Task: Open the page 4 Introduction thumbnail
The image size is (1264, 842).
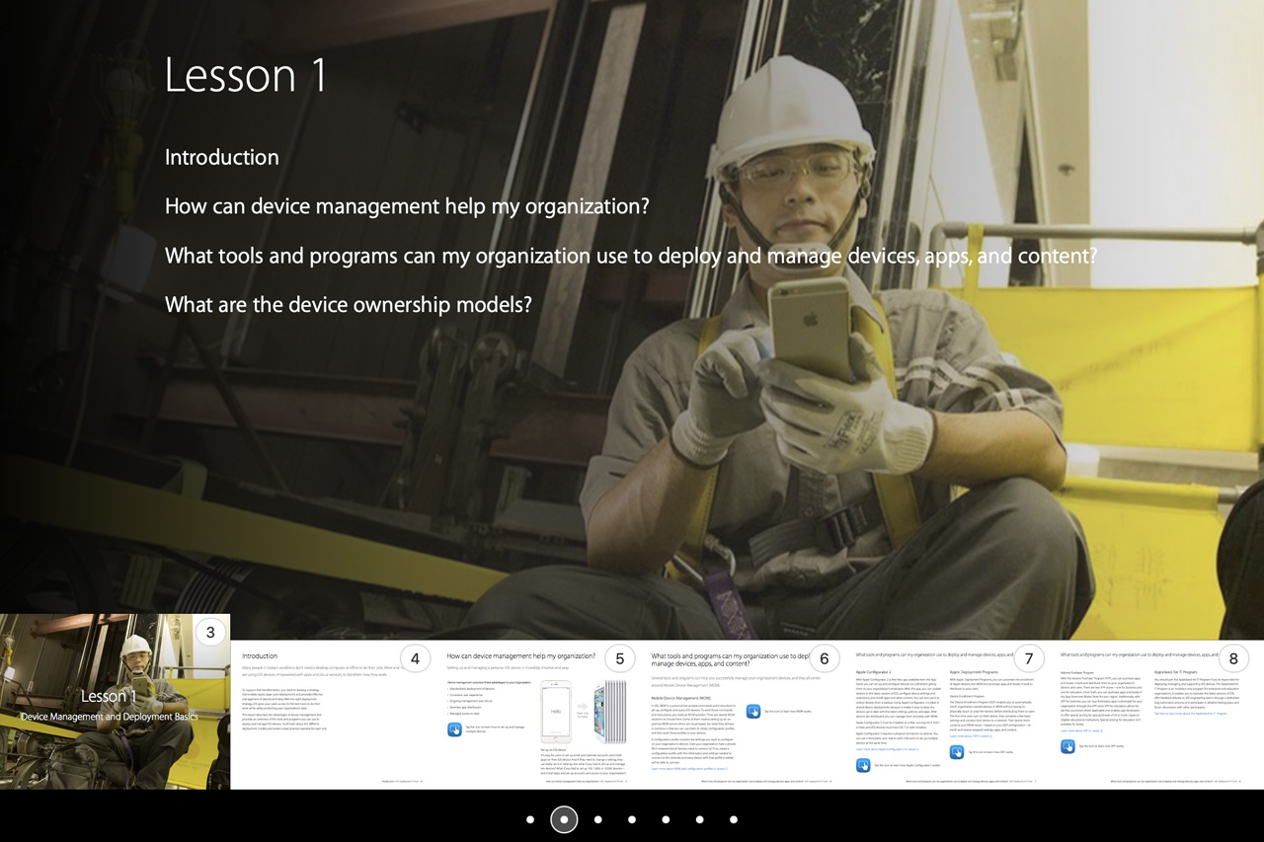Action: [x=333, y=715]
